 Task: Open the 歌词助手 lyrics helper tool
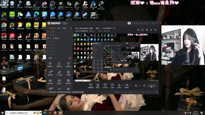point(68,82)
